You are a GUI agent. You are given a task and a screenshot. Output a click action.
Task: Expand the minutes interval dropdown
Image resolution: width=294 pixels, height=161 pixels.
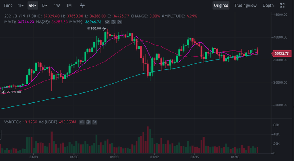tap(21, 6)
